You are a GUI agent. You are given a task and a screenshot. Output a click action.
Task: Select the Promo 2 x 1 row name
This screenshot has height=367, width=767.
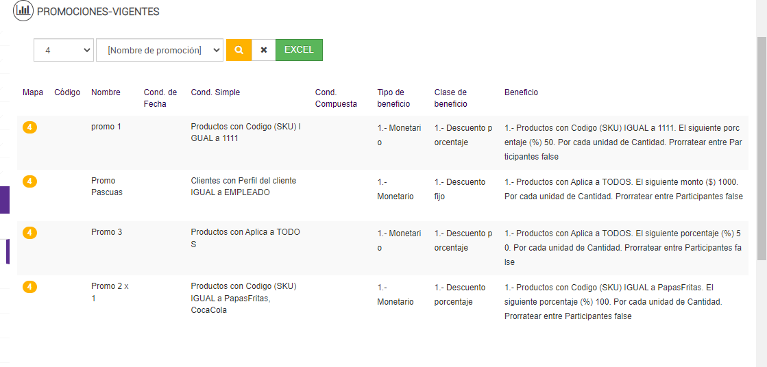[x=110, y=292]
